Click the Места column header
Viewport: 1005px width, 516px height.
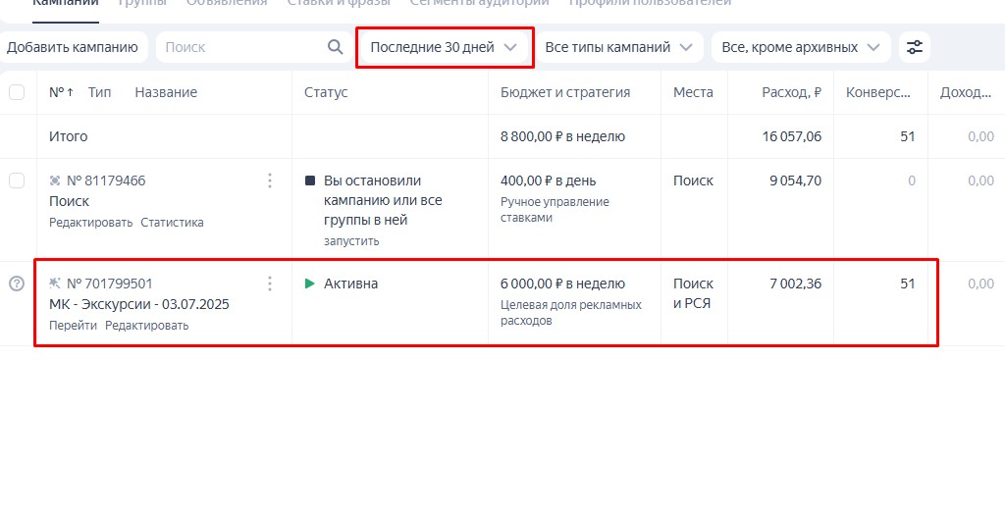coord(693,92)
